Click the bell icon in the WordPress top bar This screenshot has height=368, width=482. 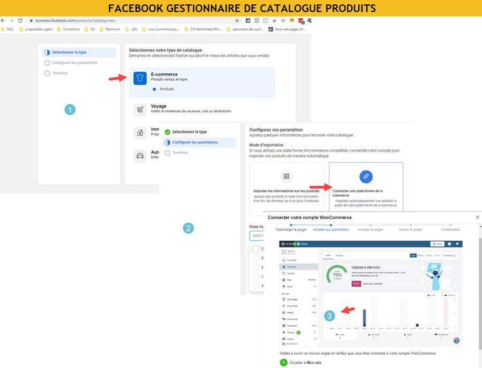pyautogui.click(x=457, y=244)
